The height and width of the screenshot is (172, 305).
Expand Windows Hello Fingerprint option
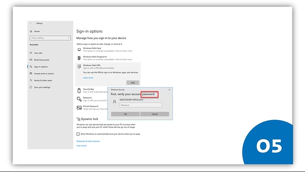tap(94, 57)
